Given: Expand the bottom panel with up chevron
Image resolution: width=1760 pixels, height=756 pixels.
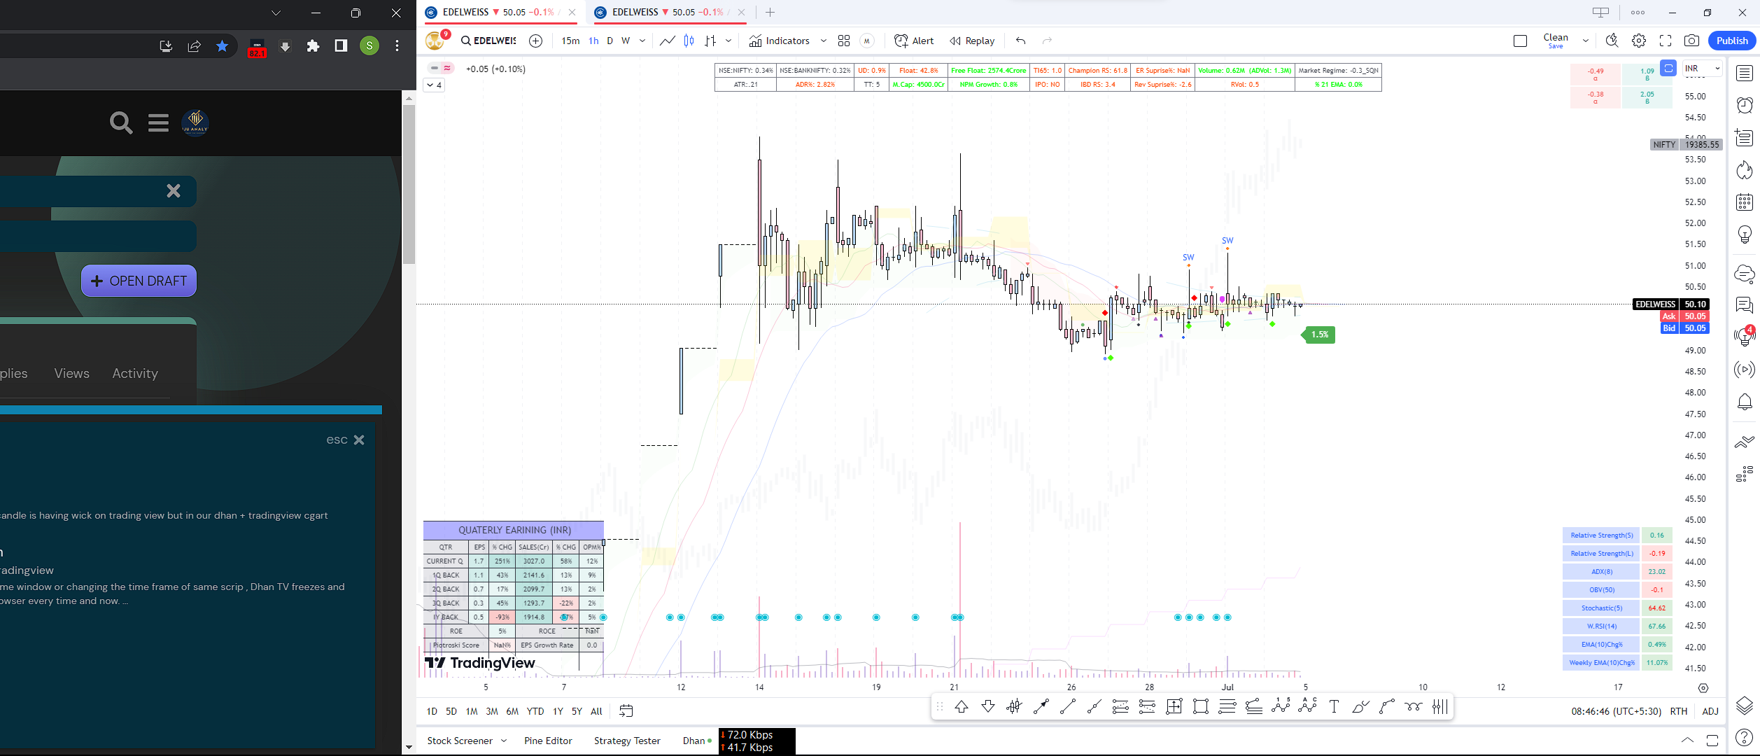Looking at the screenshot, I should pos(1687,740).
